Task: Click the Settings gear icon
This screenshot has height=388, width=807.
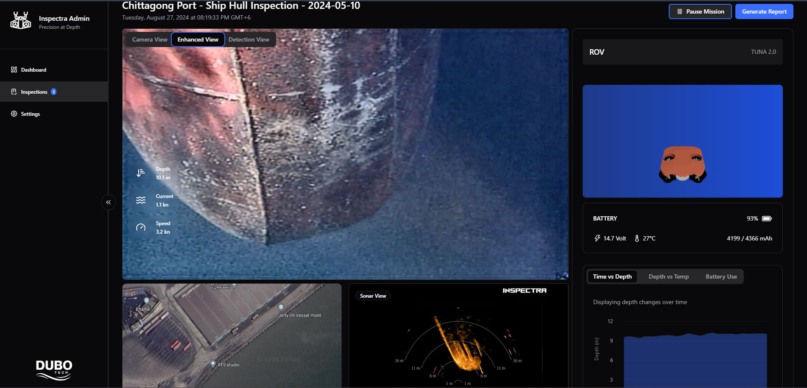Action: point(14,114)
